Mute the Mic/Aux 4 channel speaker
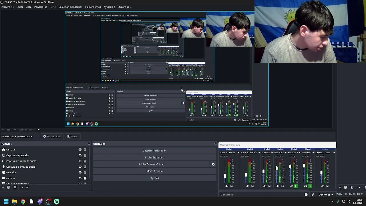Image resolution: width=366 pixels, height=206 pixels. tap(305, 186)
